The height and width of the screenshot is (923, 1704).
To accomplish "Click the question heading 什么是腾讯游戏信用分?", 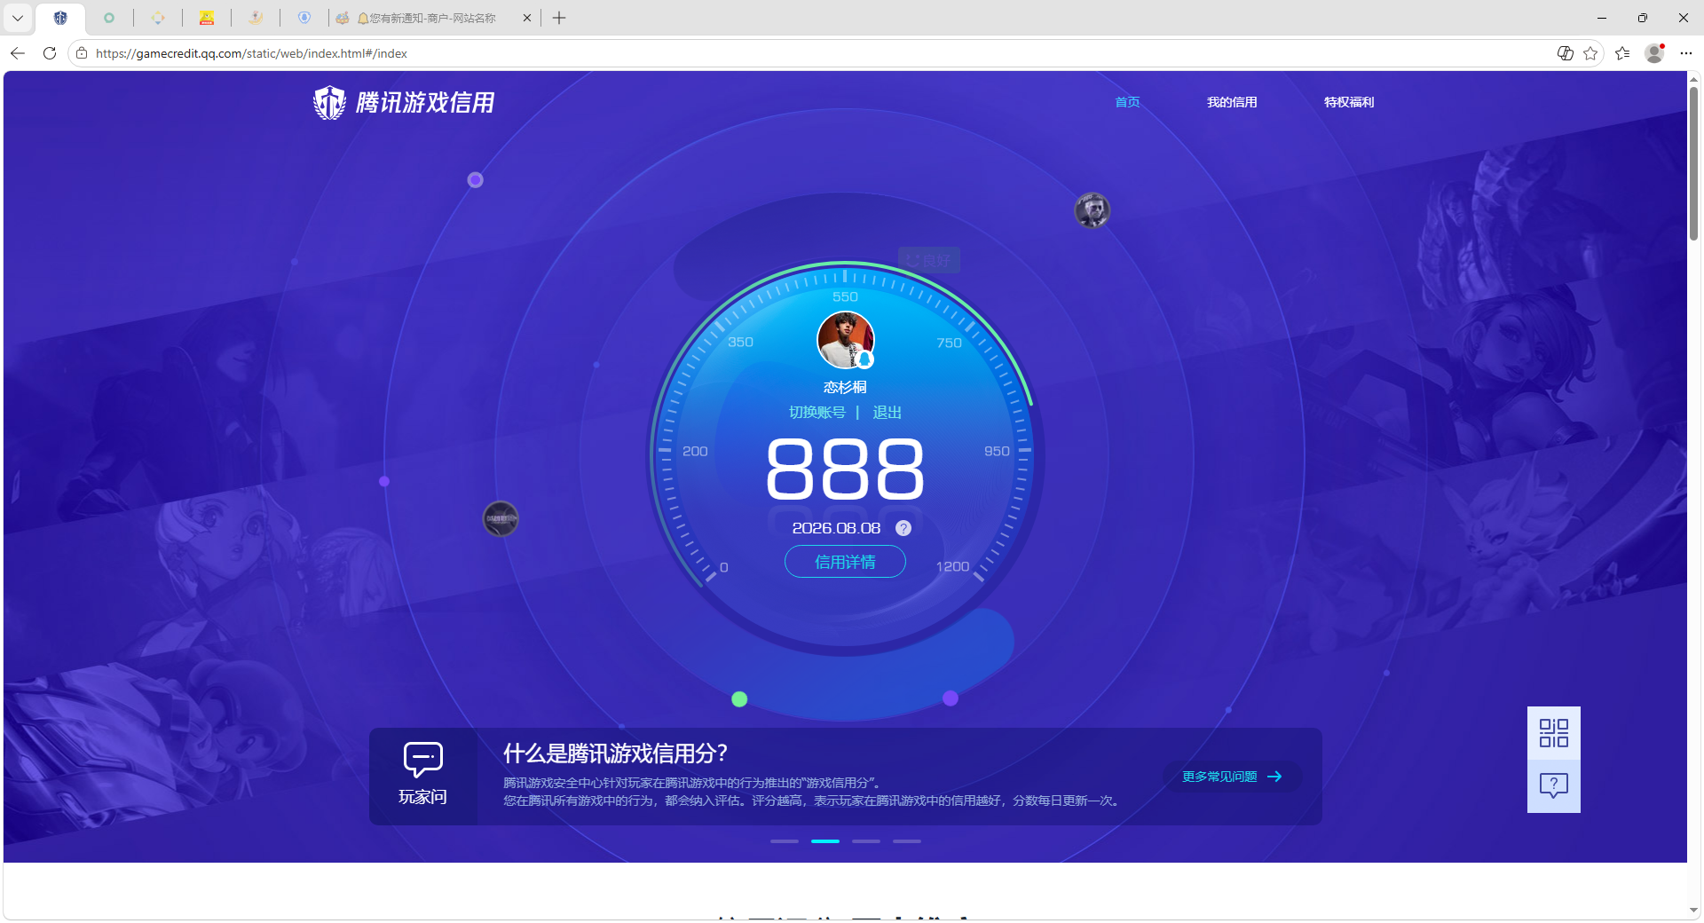I will click(615, 753).
